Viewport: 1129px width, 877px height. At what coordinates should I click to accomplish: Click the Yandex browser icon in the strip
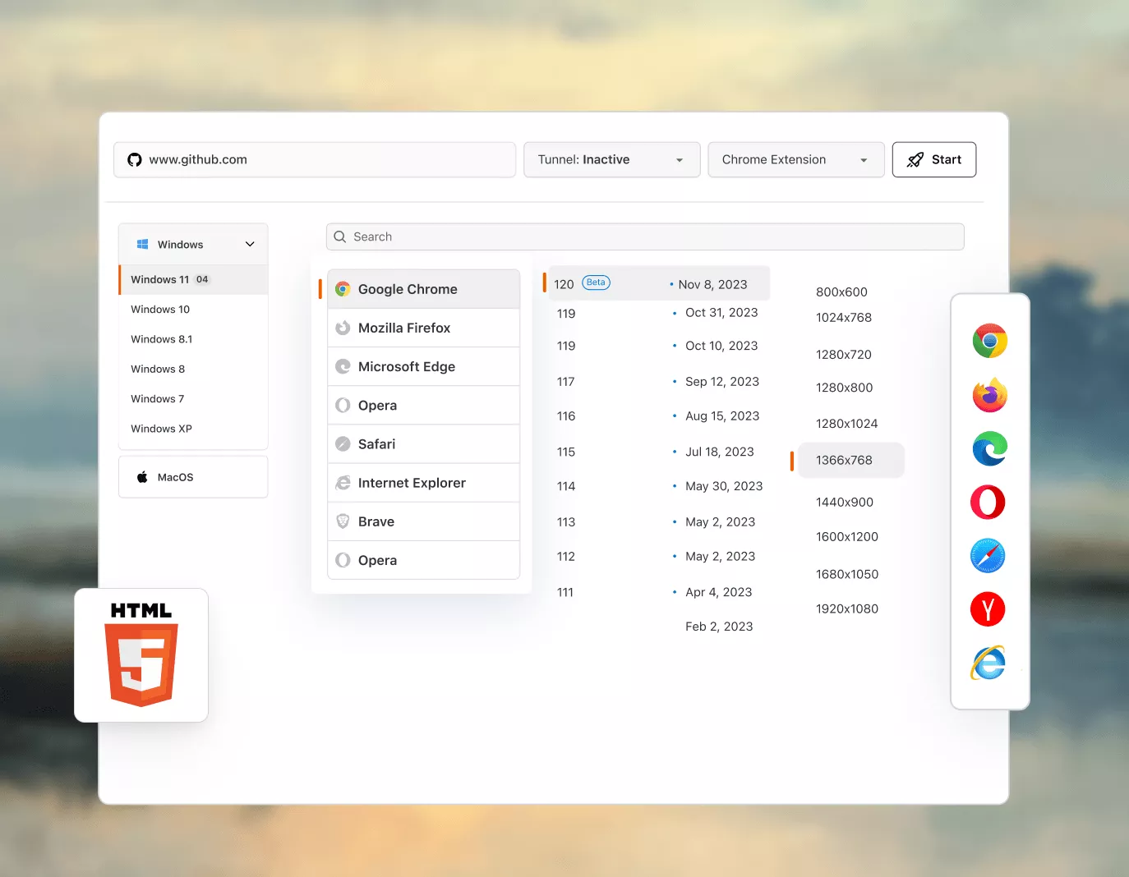click(x=988, y=609)
